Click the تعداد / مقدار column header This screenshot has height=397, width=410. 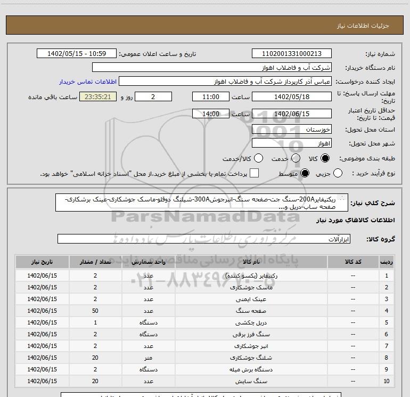(x=95, y=262)
